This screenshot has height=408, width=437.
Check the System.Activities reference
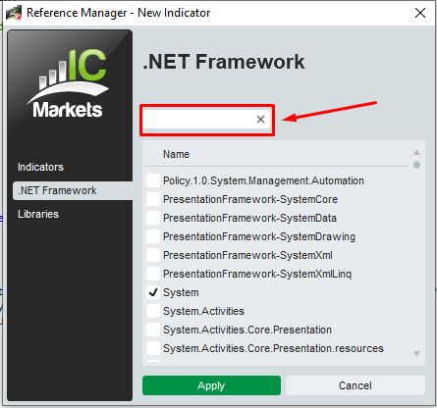[x=153, y=311]
